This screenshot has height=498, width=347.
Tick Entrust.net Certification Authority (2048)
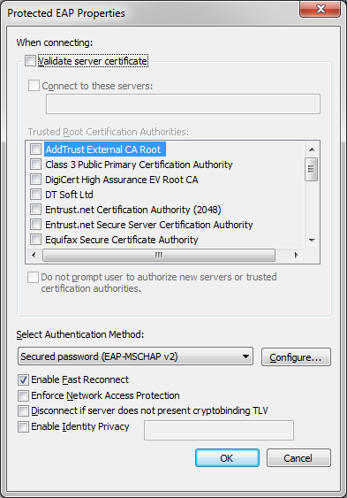click(35, 210)
